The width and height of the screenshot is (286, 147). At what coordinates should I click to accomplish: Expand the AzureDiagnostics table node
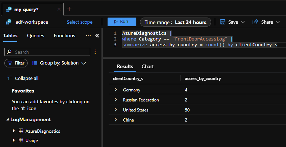14,131
